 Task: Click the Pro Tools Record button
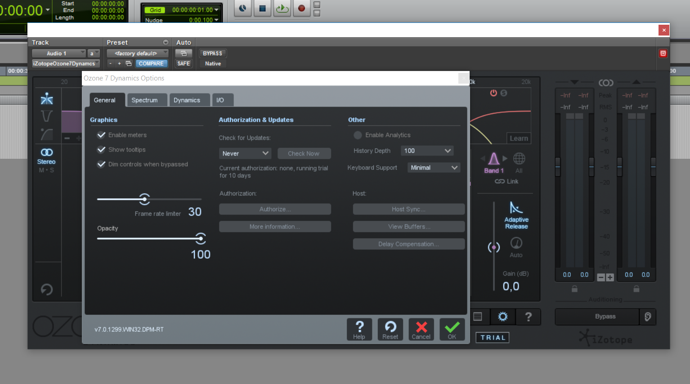[301, 8]
